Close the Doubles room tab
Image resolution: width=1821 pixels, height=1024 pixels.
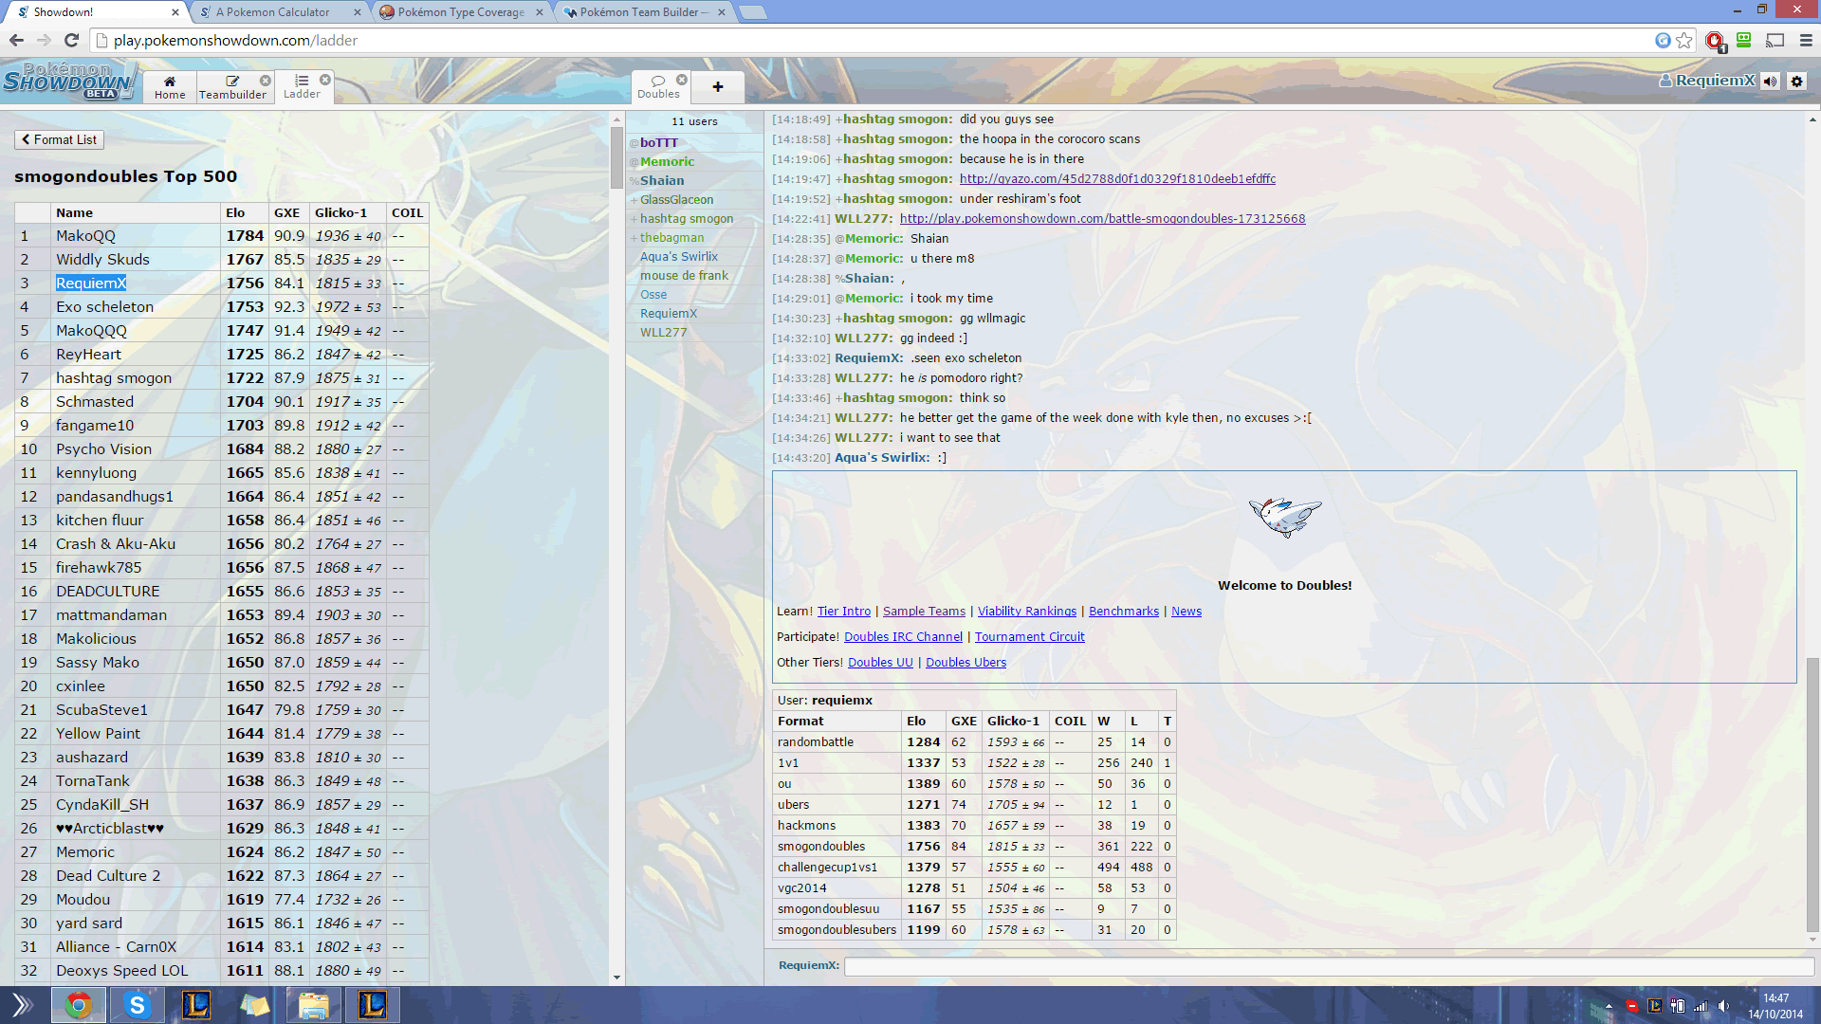tap(682, 80)
